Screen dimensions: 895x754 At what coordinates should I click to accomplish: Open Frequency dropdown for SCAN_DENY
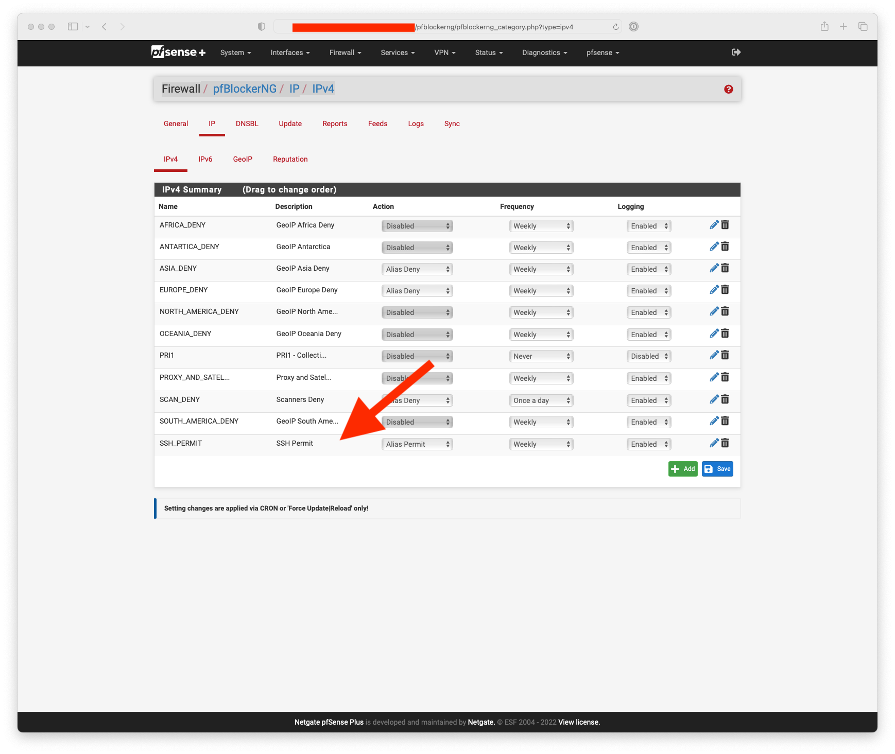(541, 400)
